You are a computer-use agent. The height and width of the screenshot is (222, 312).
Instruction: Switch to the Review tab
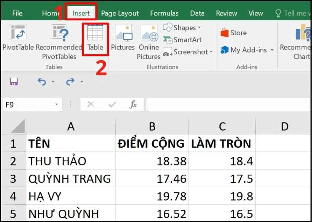pyautogui.click(x=227, y=13)
